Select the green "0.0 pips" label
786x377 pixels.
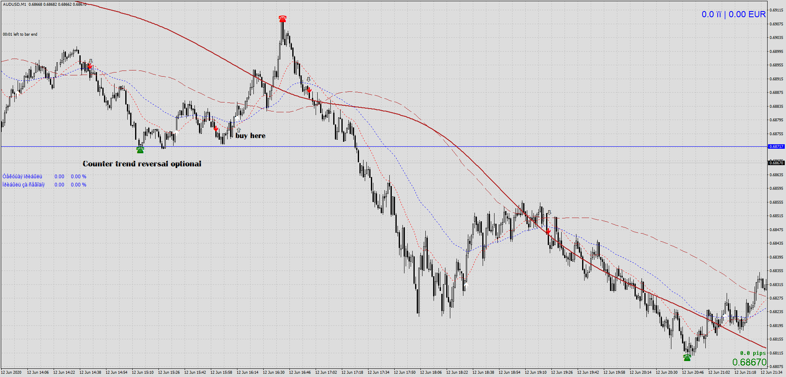coord(752,353)
